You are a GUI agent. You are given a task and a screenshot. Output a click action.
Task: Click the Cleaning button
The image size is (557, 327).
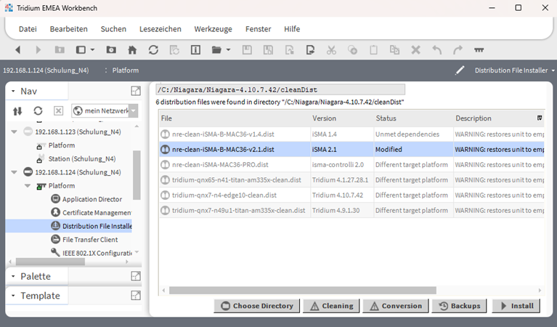tap(331, 306)
